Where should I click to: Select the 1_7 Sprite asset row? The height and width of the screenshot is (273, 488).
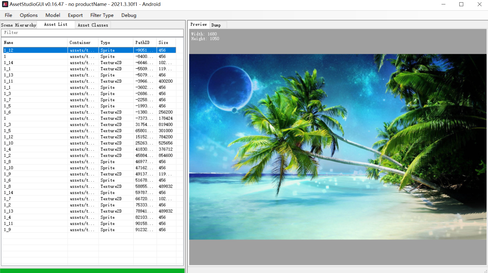[x=89, y=100]
